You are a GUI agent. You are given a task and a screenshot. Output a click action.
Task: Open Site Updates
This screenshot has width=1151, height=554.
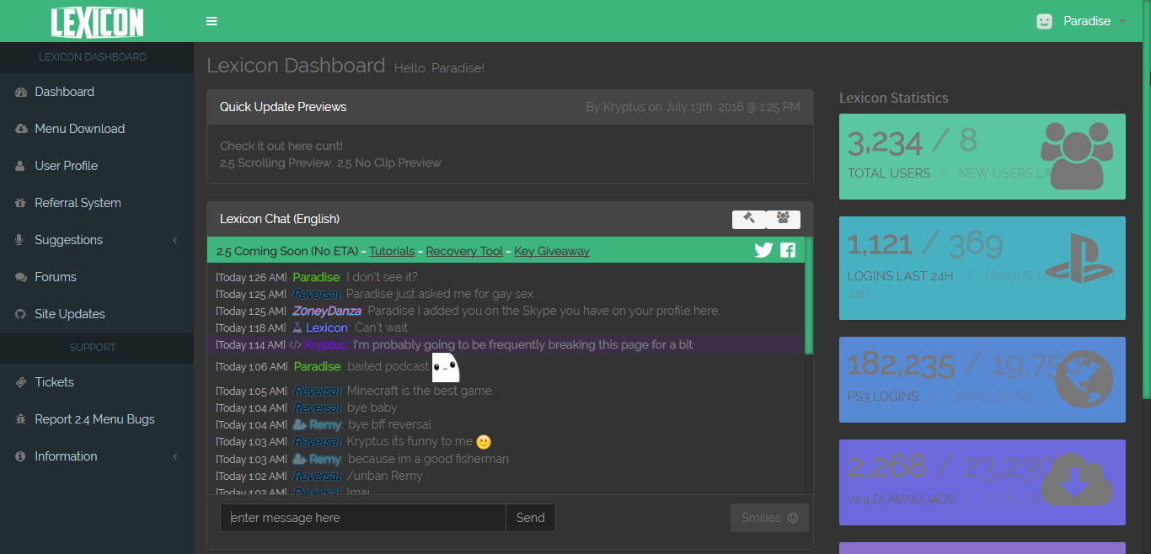click(97, 314)
